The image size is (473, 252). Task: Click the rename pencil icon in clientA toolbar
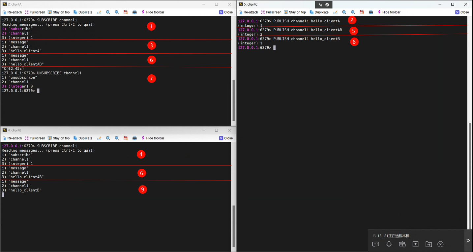click(99, 12)
